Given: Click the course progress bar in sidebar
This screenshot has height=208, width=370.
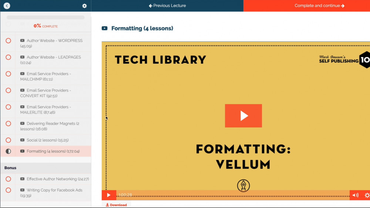Looking at the screenshot, I should [46, 17].
